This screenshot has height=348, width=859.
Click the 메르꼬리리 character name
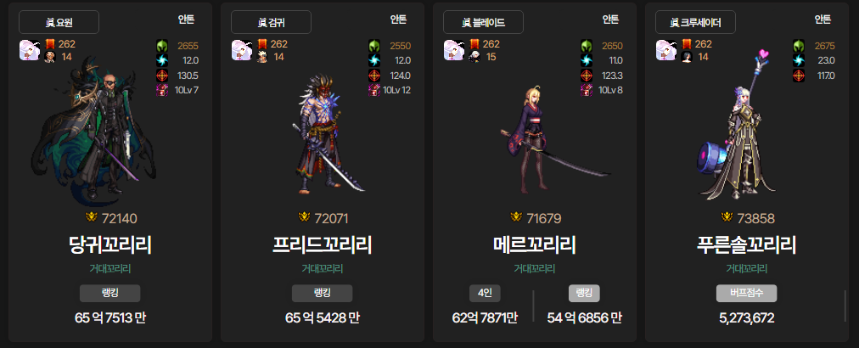point(535,245)
